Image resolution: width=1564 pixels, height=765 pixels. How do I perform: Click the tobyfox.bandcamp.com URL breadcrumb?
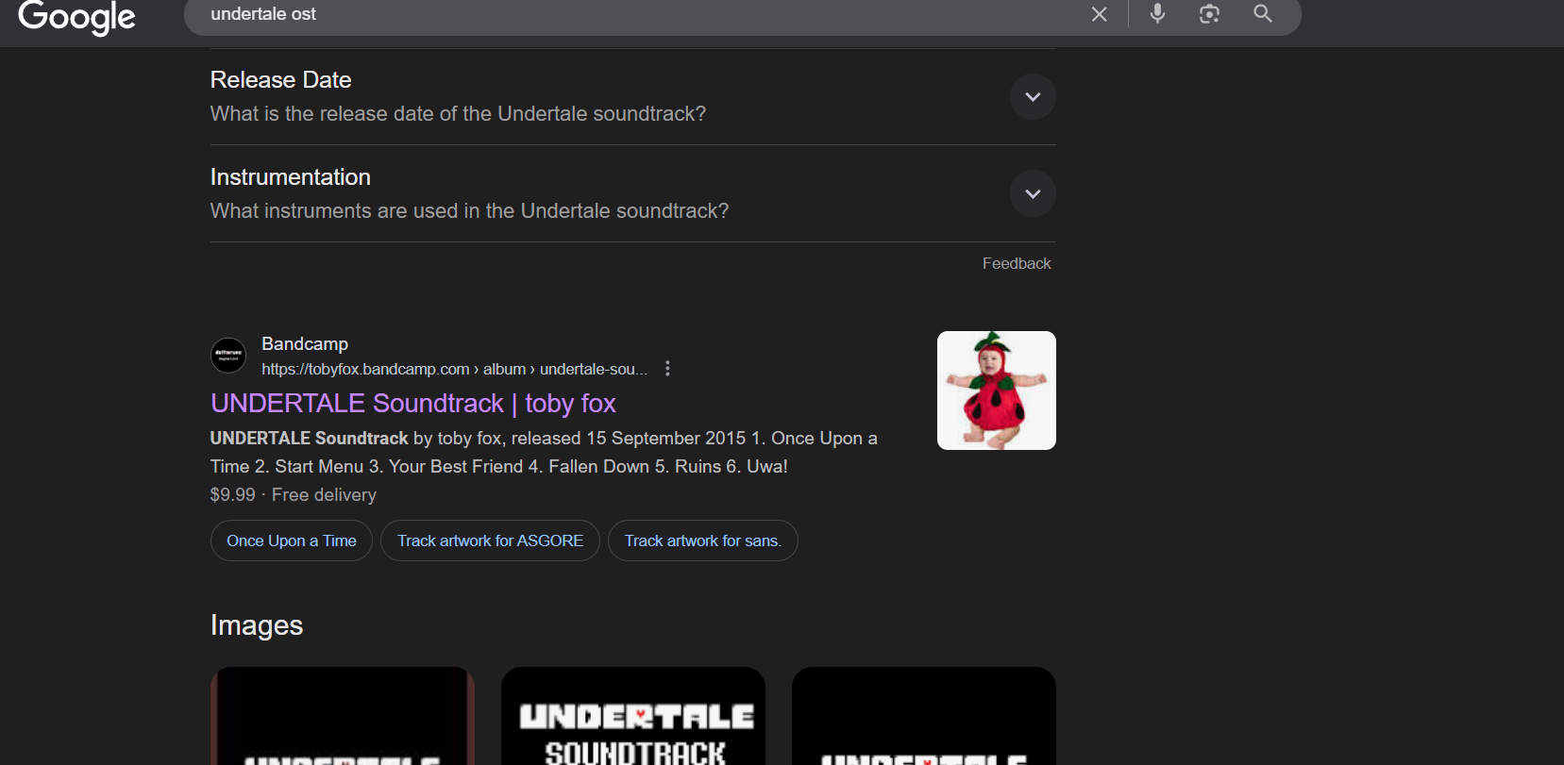455,369
